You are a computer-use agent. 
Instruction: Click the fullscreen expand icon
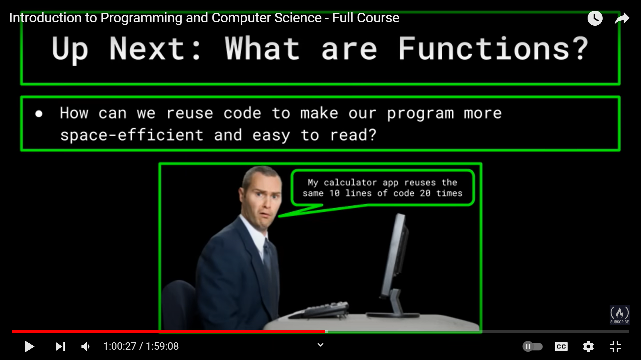tap(616, 346)
